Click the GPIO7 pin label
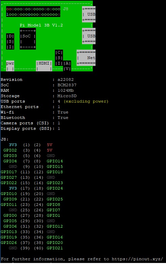Image resolution: width=166 pixels, height=264 pixels. pos(54,210)
